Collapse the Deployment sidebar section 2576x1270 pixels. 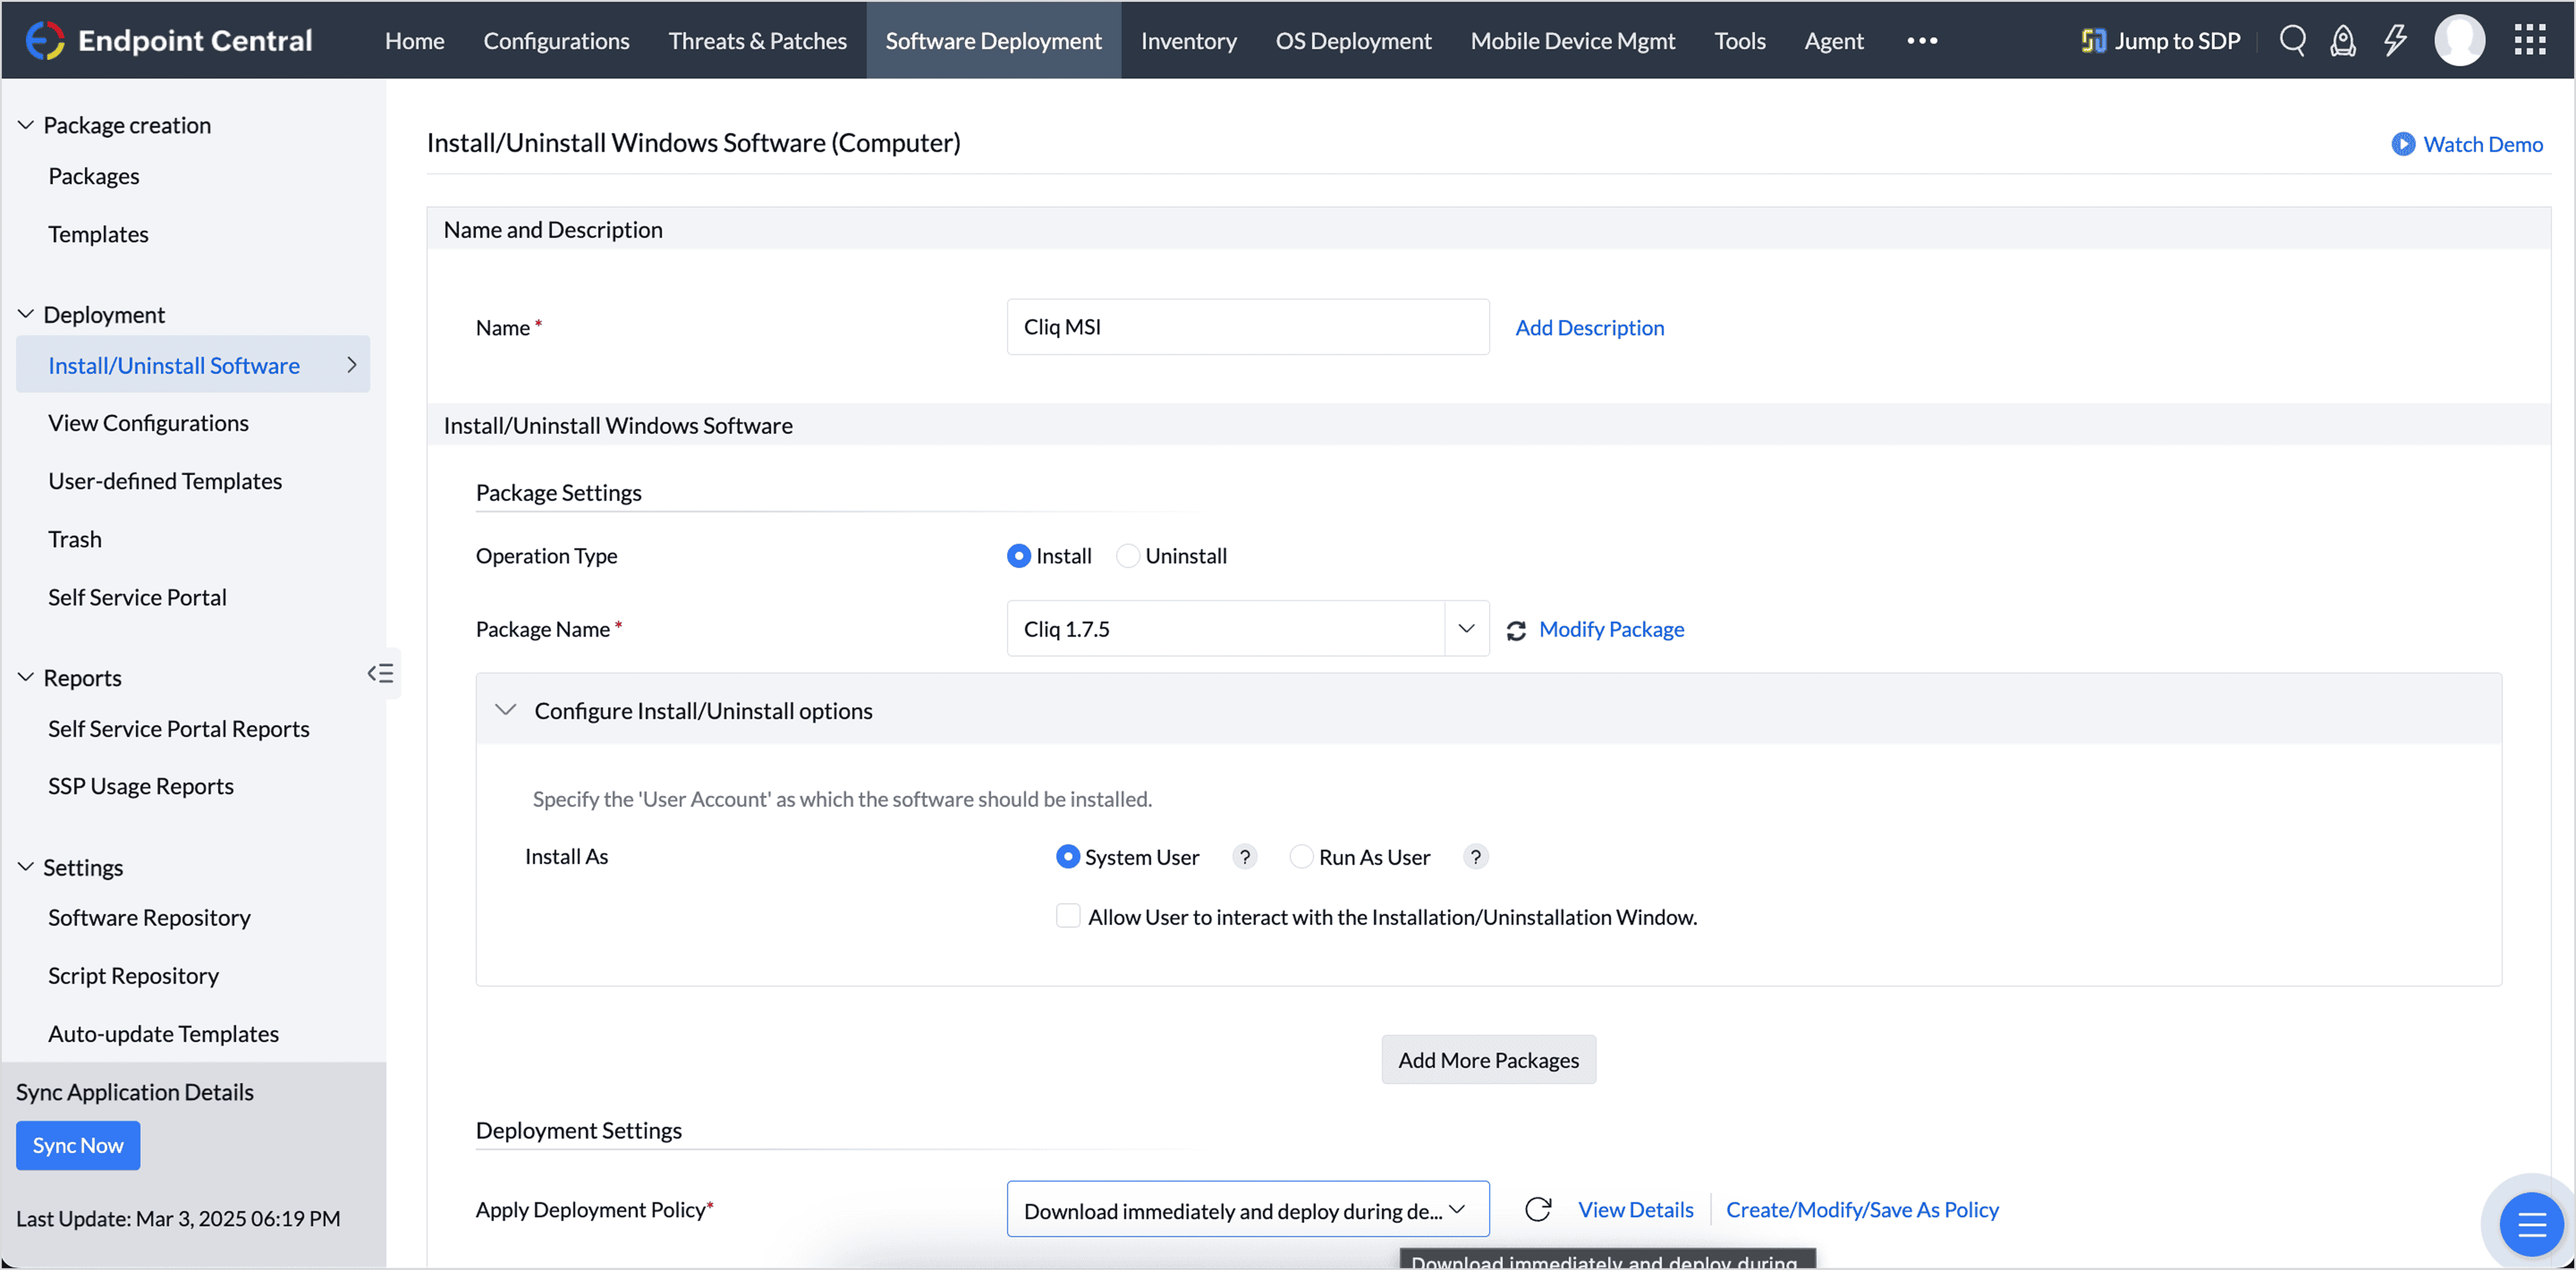point(26,314)
